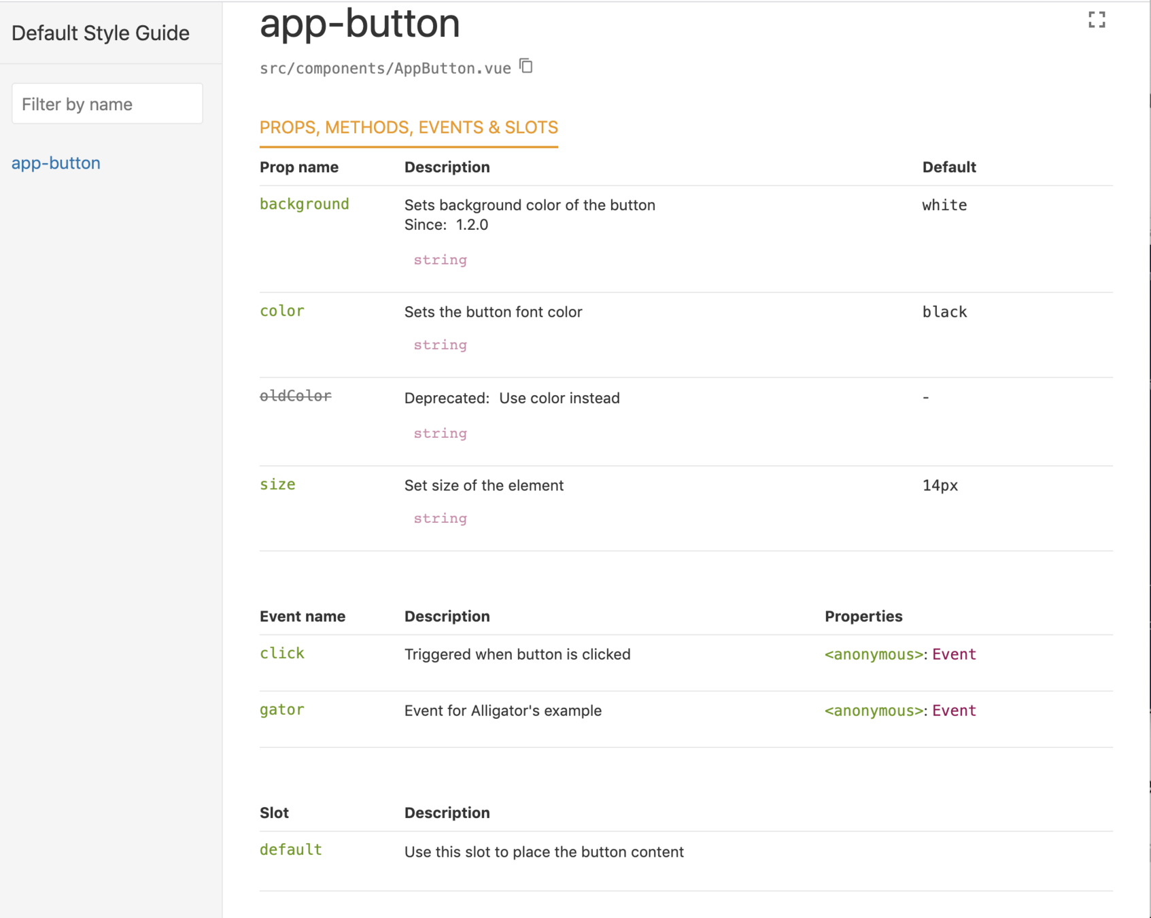
Task: Click the Prop name column header
Action: point(298,167)
